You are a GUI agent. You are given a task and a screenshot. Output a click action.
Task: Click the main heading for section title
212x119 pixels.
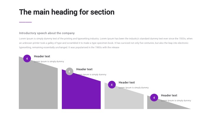(67, 12)
